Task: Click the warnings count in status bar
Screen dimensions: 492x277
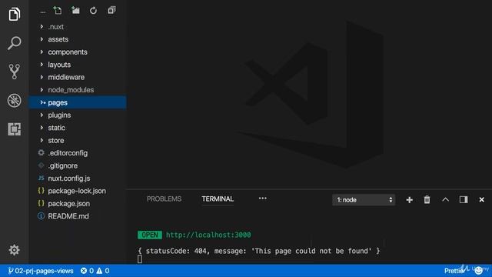Action: (x=103, y=271)
